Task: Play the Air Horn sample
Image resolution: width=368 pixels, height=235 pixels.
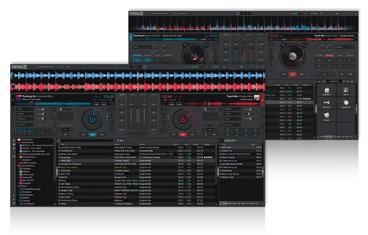Action: click(x=326, y=103)
